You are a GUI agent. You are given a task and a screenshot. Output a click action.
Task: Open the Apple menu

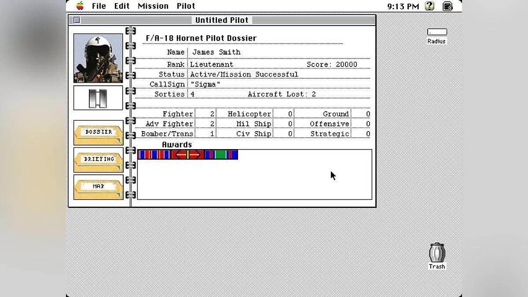pos(80,6)
